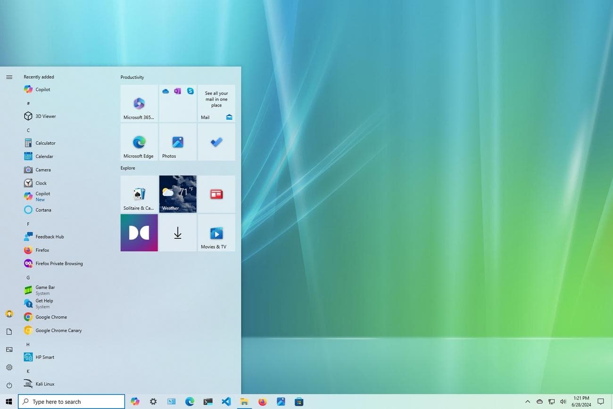The height and width of the screenshot is (409, 613).
Task: Open the Solitaire & Casual Games tile
Action: 139,194
